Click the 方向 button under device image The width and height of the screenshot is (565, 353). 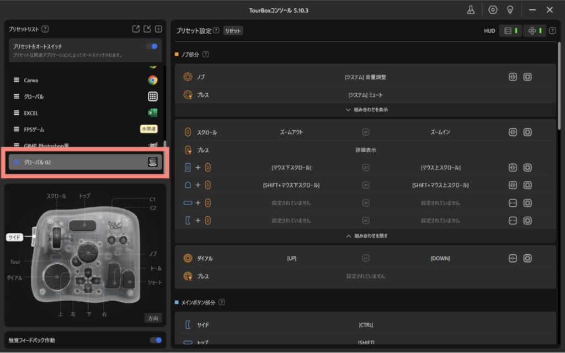pos(153,318)
